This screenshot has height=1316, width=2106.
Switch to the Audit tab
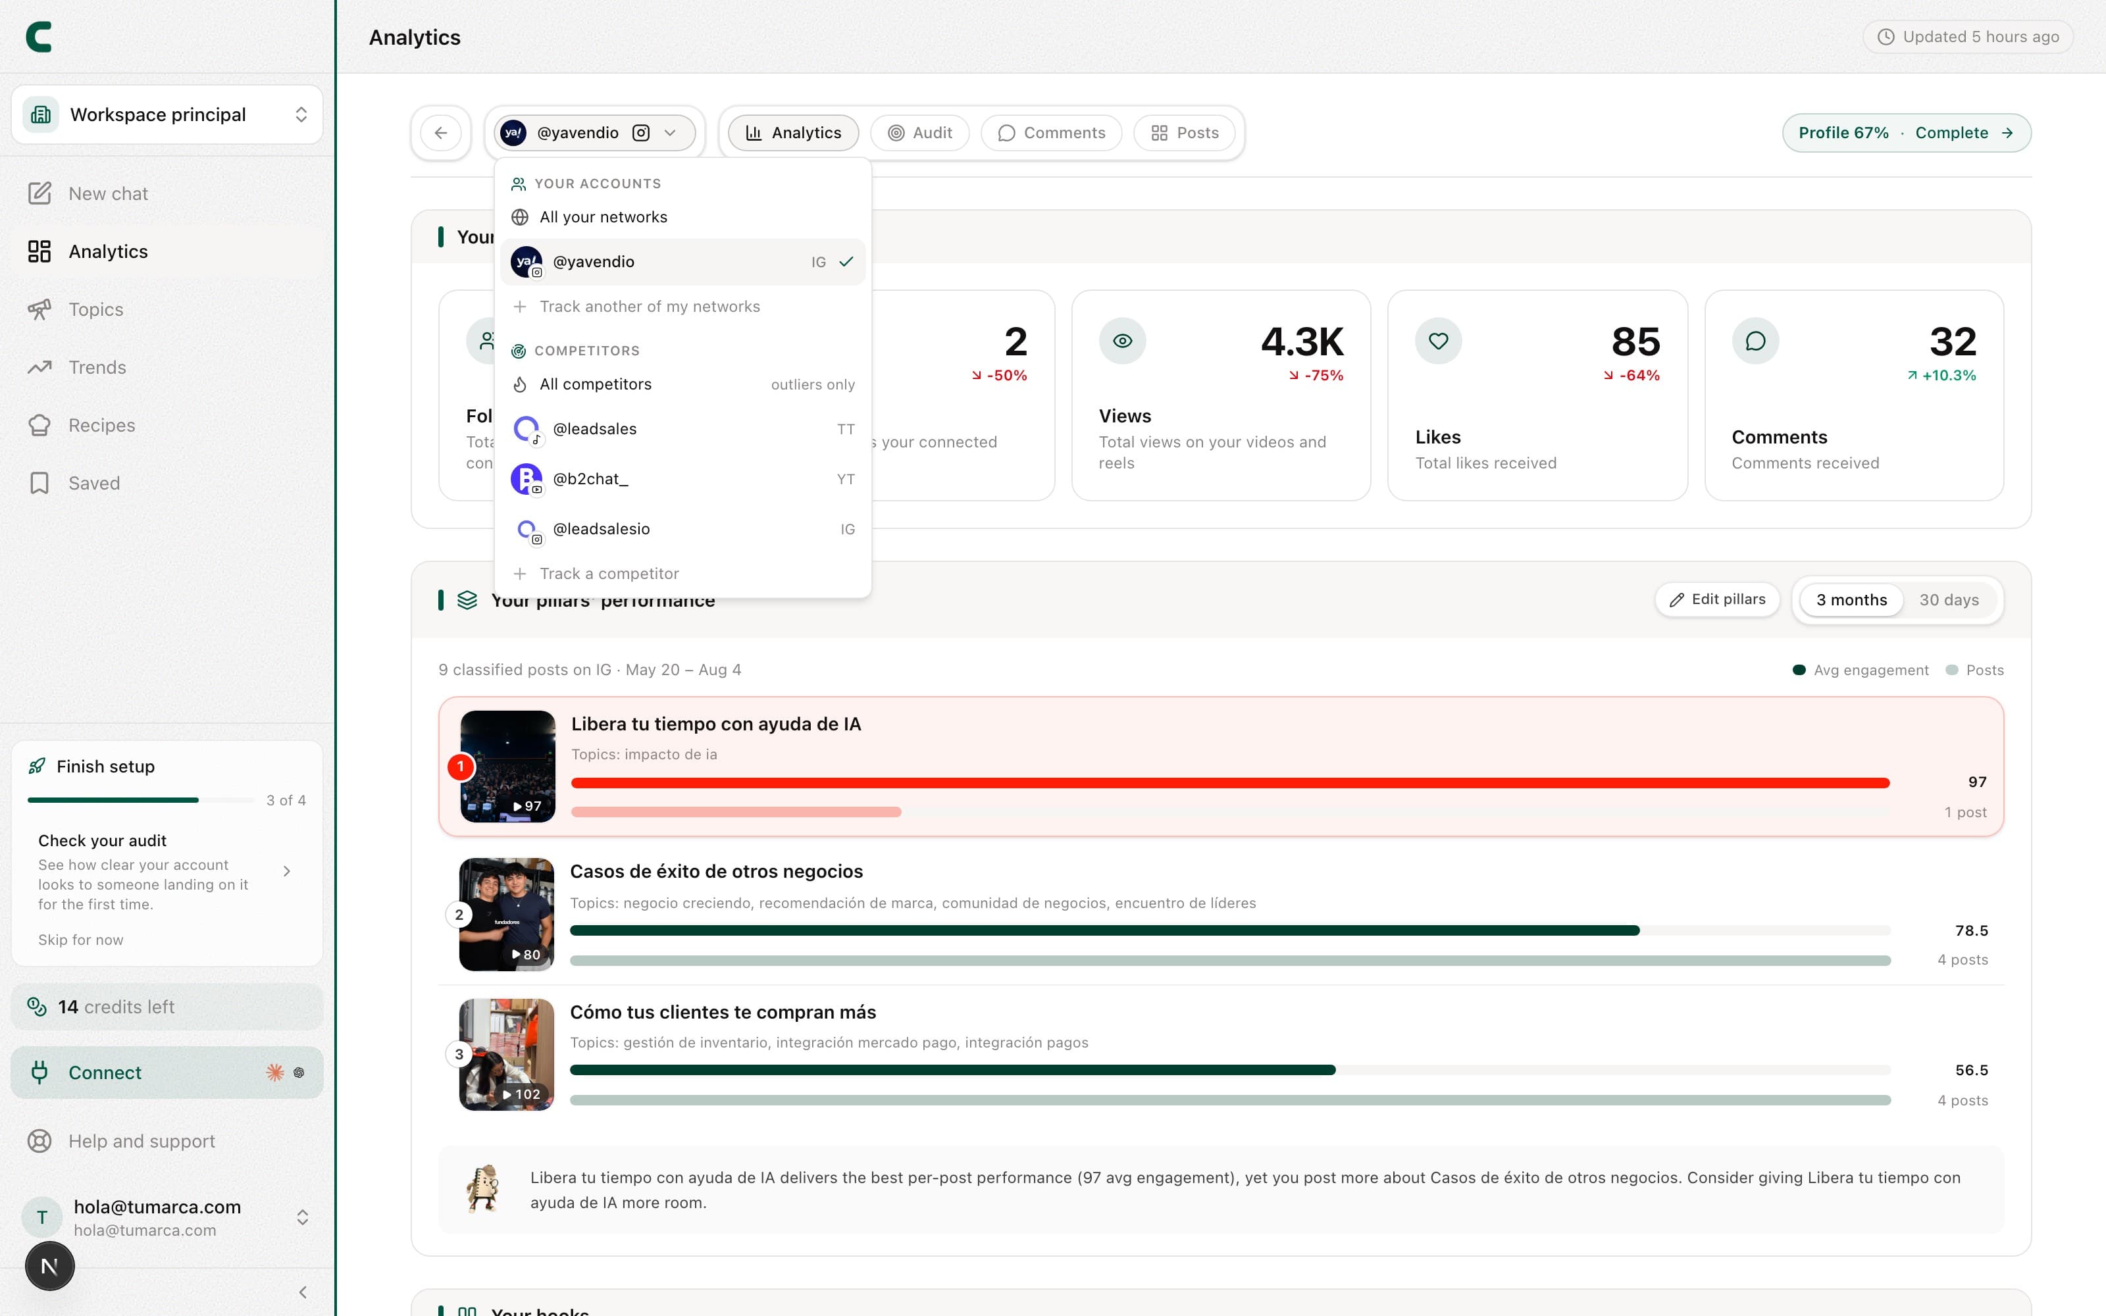920,133
